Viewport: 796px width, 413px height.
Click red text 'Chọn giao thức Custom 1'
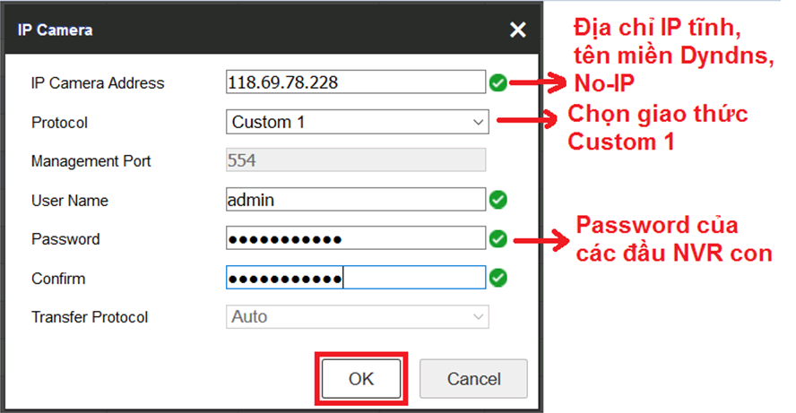pyautogui.click(x=657, y=128)
